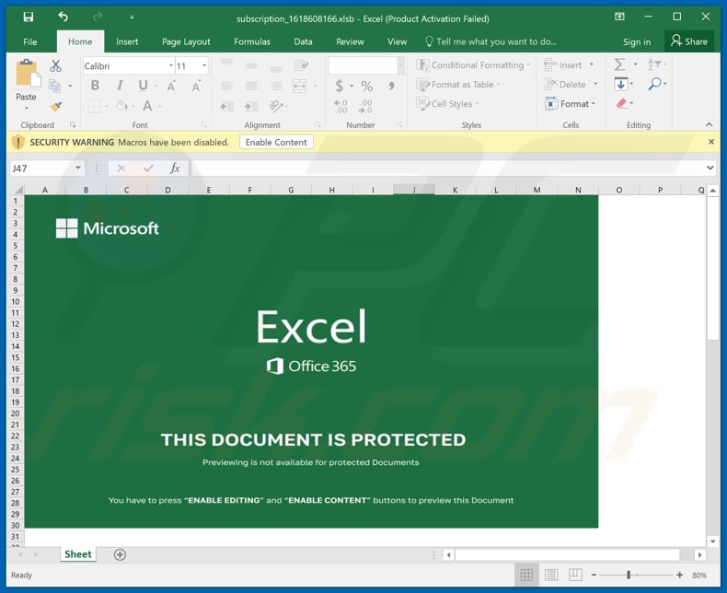This screenshot has width=727, height=593.
Task: Decrease decimal places icon
Action: tap(365, 107)
